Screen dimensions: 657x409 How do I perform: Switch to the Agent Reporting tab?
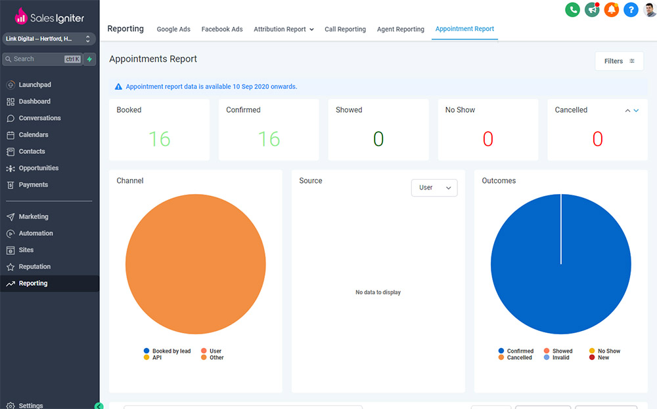pos(401,29)
